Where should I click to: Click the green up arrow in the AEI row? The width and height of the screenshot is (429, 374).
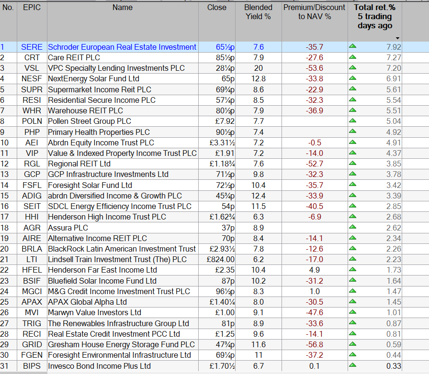tap(353, 142)
